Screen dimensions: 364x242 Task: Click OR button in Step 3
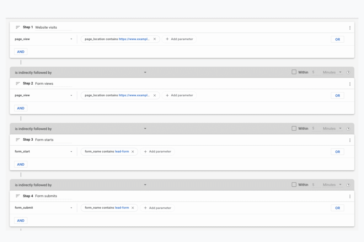[337, 152]
